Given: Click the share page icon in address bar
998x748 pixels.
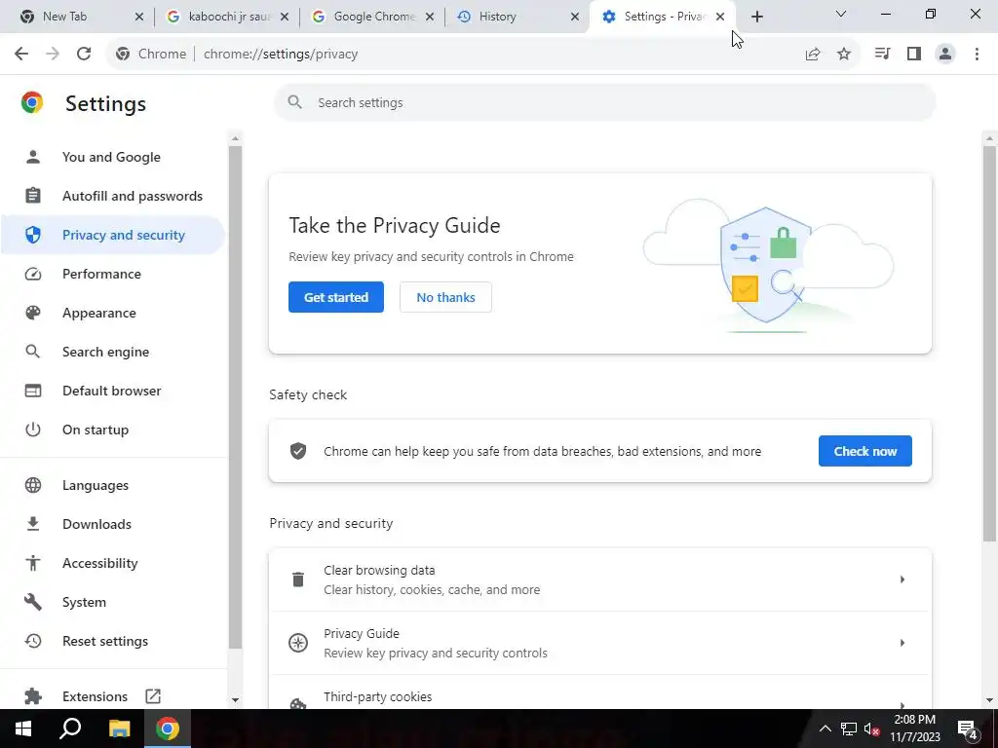Looking at the screenshot, I should click(x=812, y=55).
